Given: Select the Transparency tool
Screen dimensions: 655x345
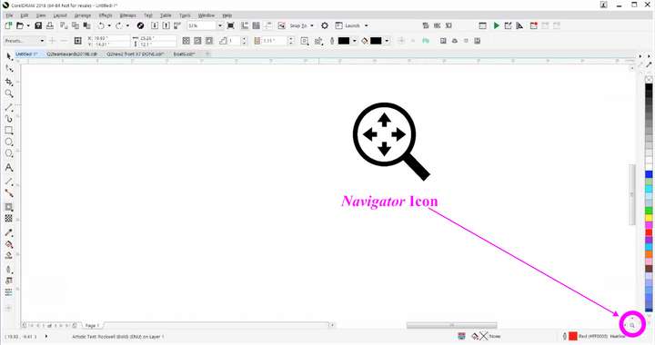Looking at the screenshot, I should (9, 218).
